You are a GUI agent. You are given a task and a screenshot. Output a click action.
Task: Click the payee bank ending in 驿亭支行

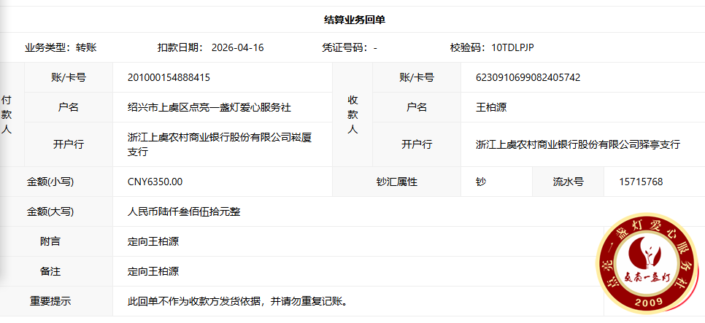point(577,144)
